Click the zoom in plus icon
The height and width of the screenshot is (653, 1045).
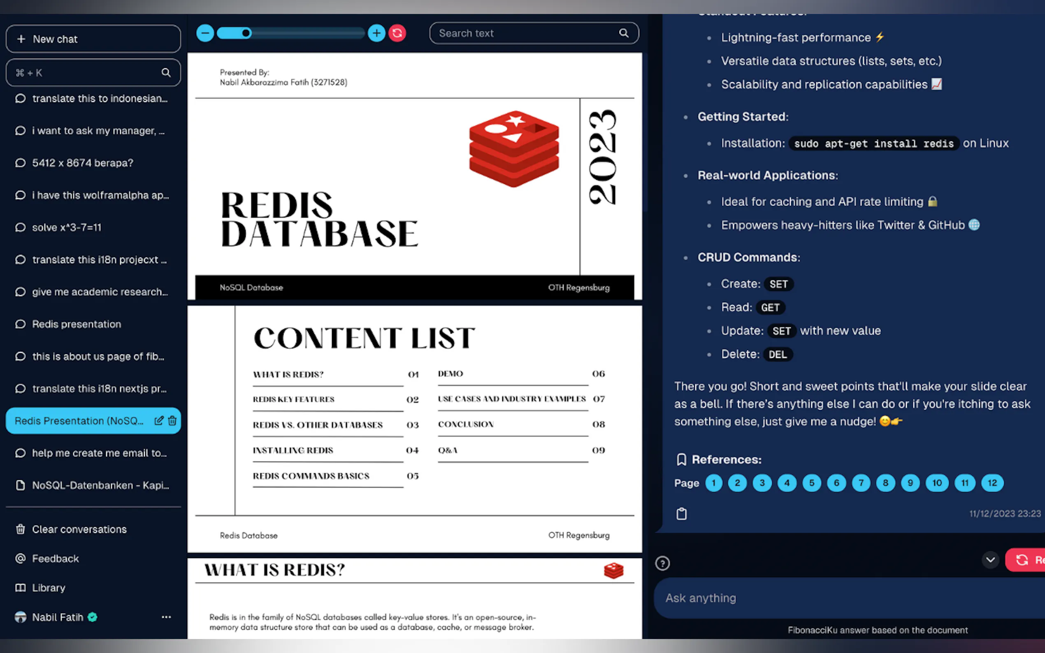pyautogui.click(x=376, y=33)
